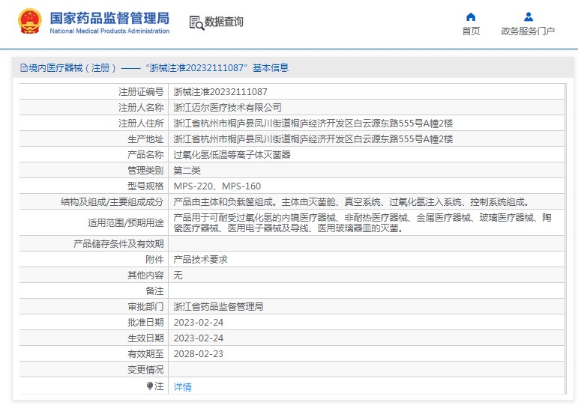Click 批准日期 value 2023-02-24
This screenshot has width=578, height=408.
point(199,323)
